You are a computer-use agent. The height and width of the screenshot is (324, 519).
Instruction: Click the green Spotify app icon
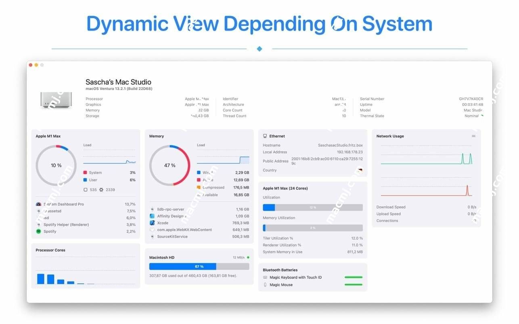38,232
